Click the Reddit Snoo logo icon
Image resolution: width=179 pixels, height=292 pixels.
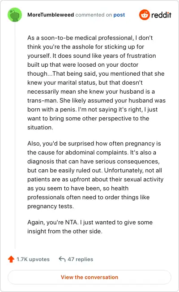145,15
